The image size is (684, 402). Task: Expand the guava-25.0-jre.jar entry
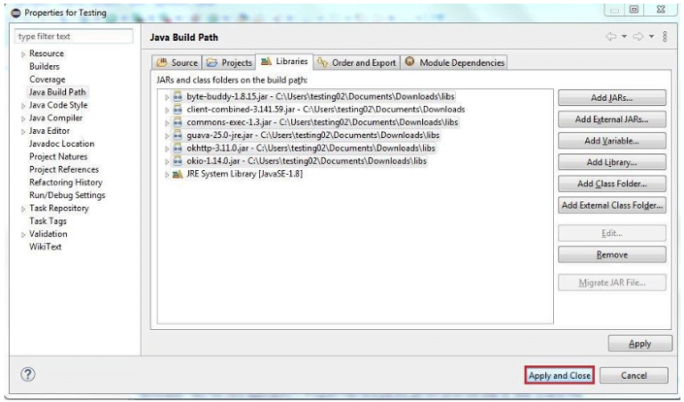point(167,136)
